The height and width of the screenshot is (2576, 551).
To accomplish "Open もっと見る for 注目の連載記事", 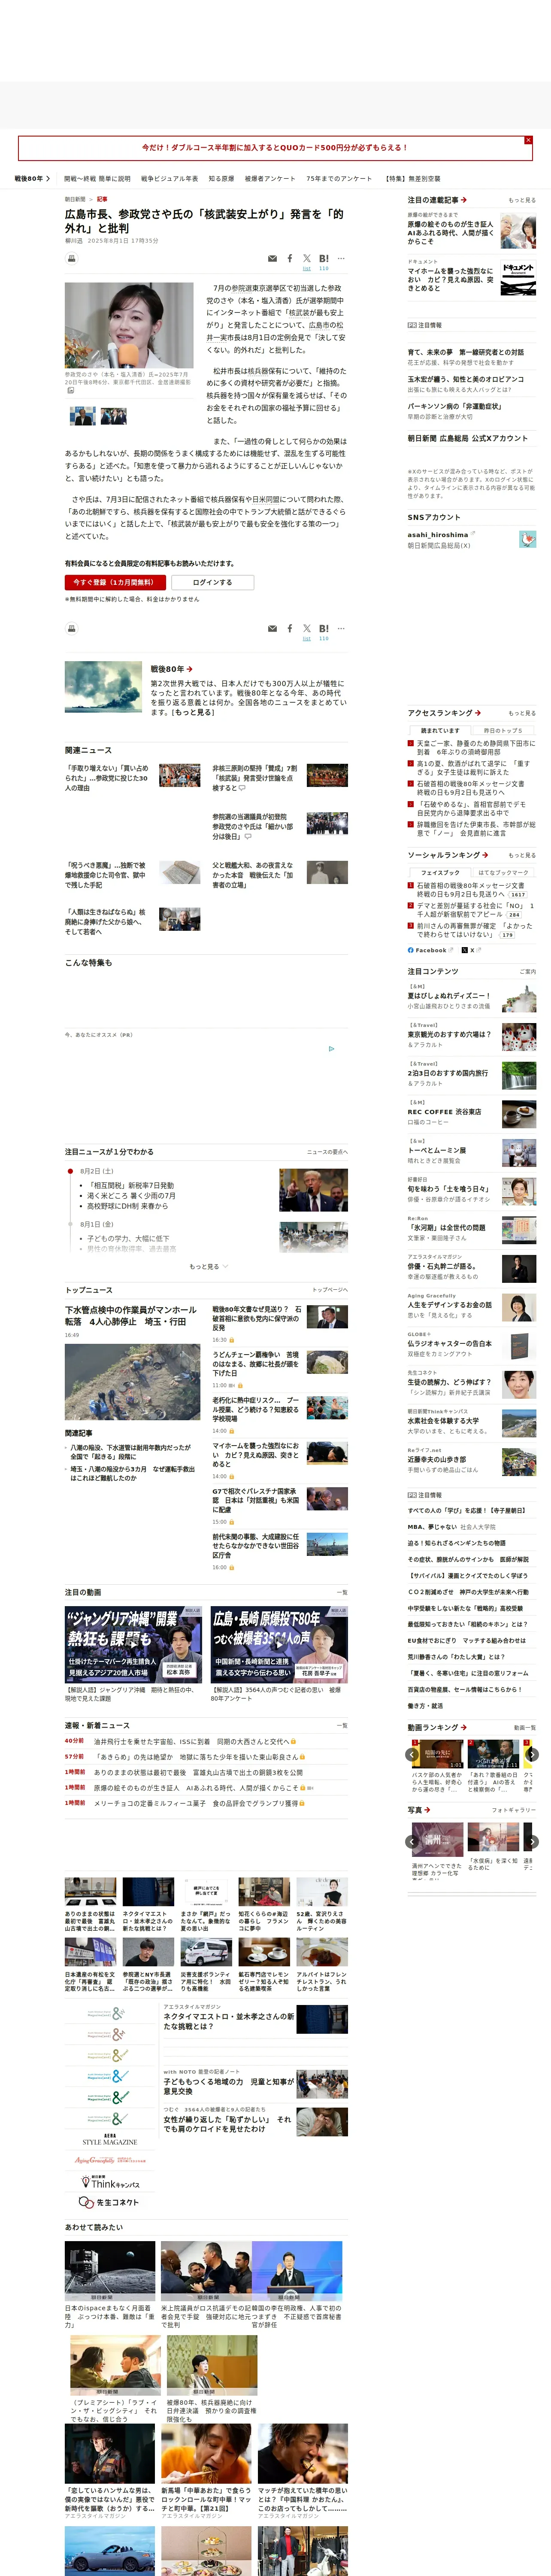I will click(x=521, y=200).
